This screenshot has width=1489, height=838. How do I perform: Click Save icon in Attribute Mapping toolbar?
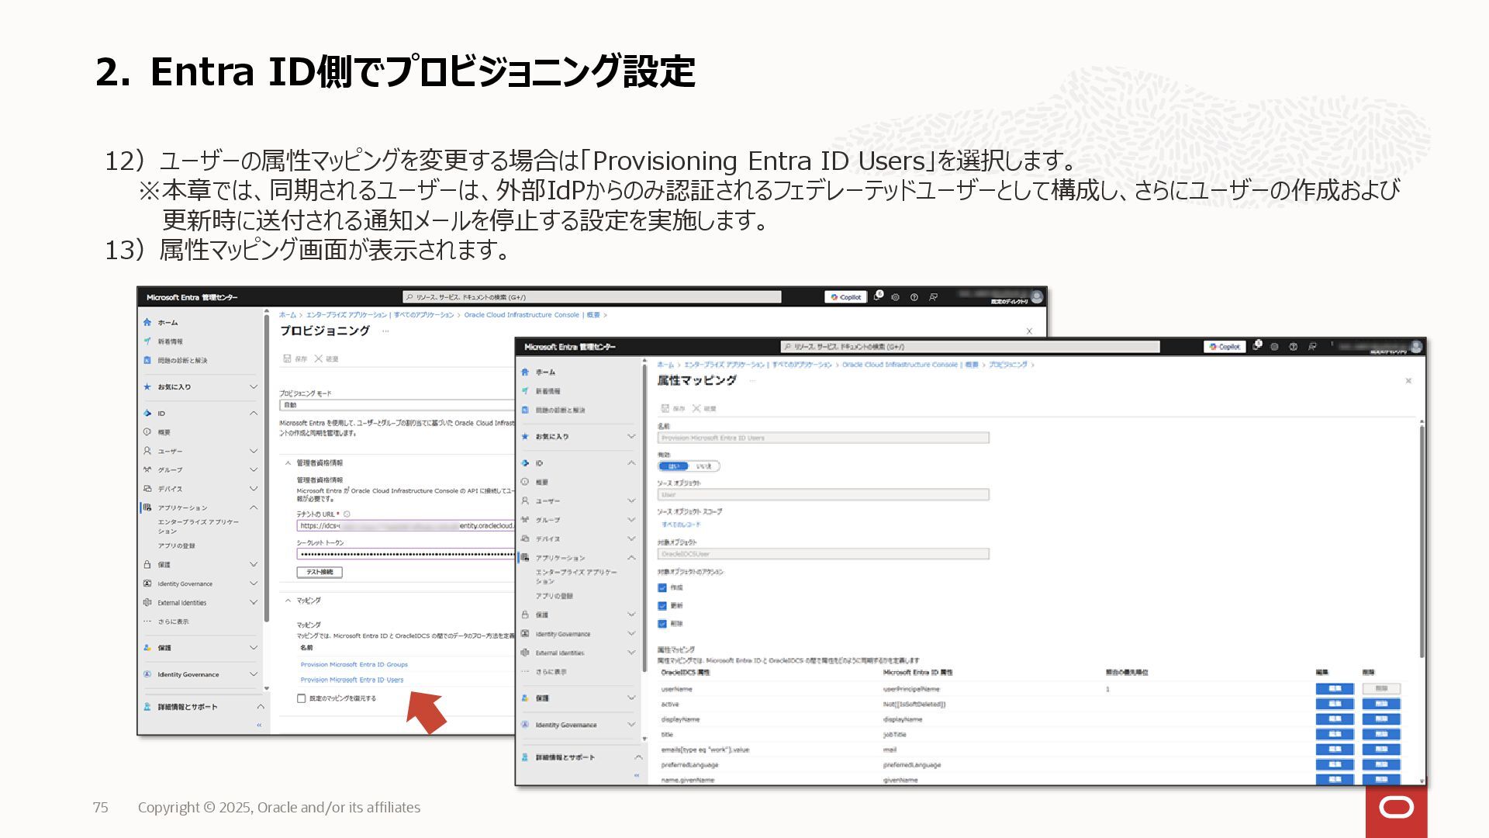click(665, 408)
